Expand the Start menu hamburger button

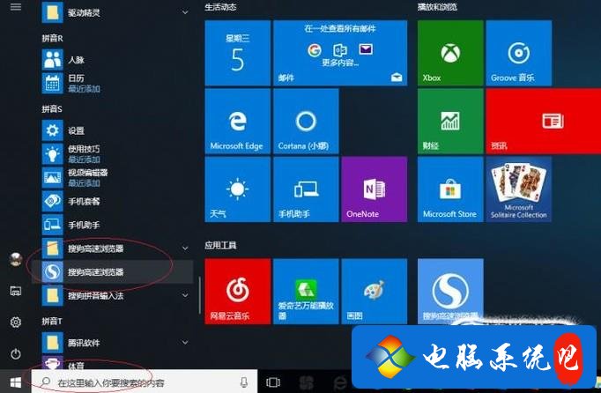(x=16, y=6)
